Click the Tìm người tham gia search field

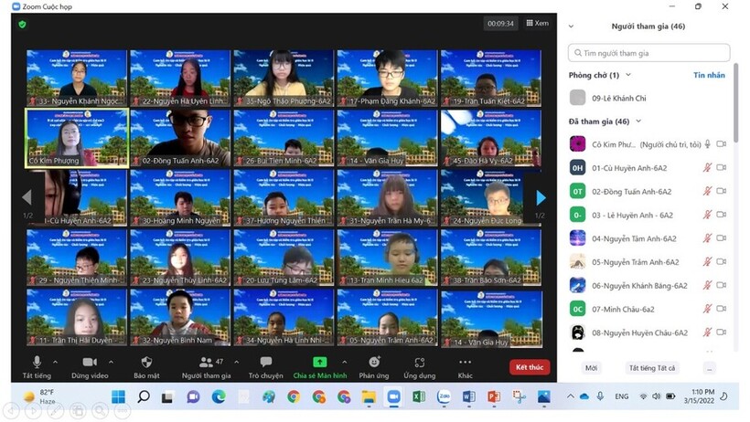point(649,53)
